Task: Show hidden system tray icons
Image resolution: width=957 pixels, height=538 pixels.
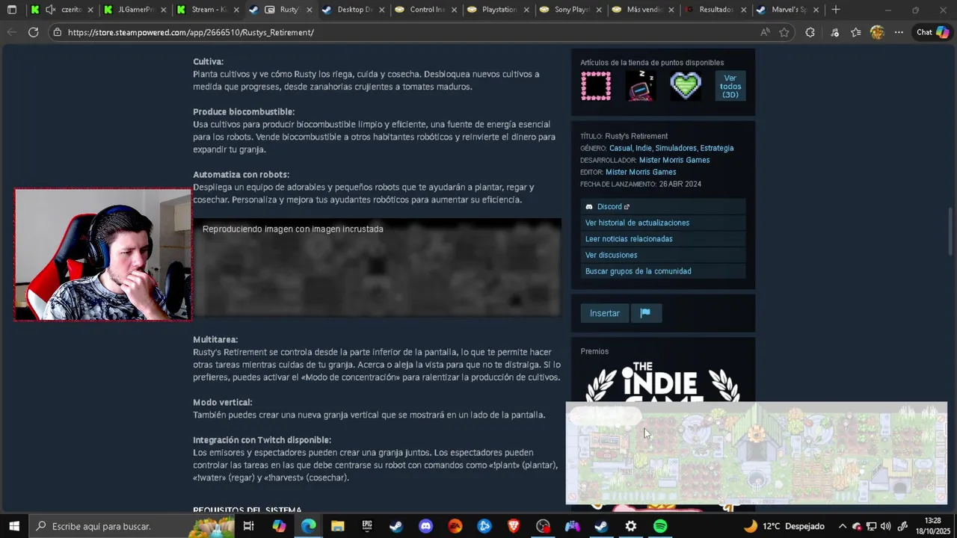Action: 842,526
